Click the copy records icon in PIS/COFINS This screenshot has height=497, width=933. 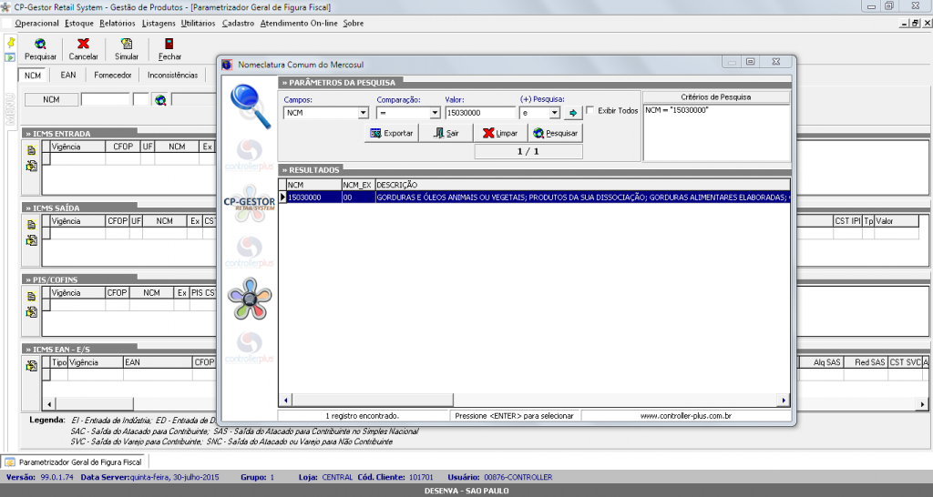click(32, 311)
